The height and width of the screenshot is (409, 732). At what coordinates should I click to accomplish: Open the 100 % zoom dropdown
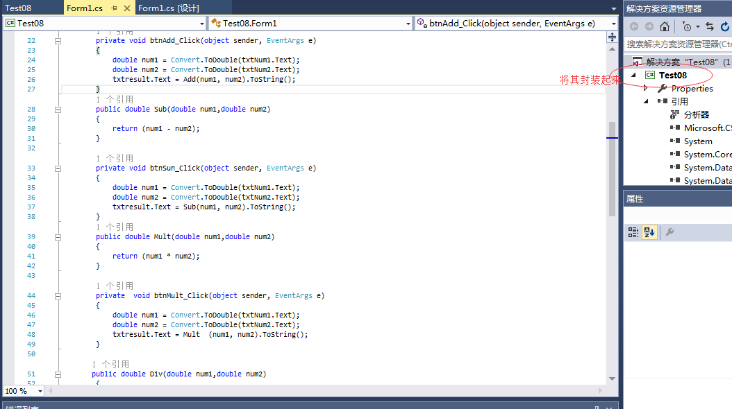[40, 391]
